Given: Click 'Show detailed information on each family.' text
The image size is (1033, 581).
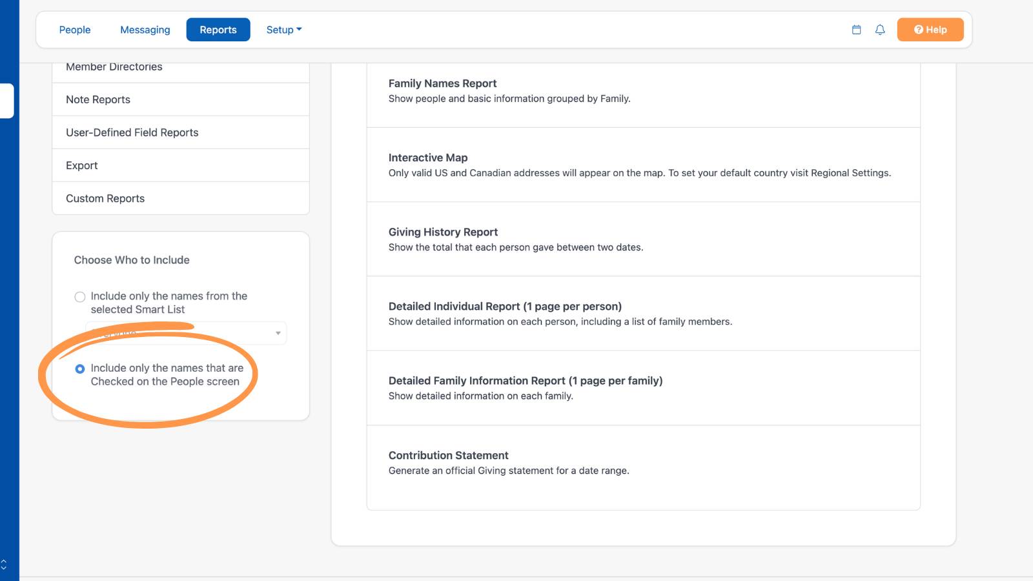Looking at the screenshot, I should [481, 396].
